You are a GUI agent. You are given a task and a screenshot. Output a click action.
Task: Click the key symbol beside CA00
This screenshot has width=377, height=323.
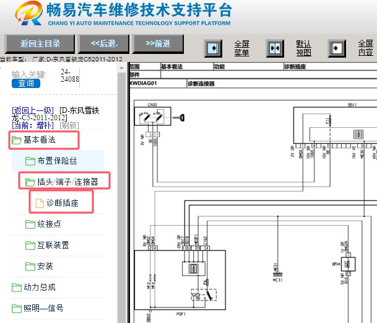[x=179, y=118]
